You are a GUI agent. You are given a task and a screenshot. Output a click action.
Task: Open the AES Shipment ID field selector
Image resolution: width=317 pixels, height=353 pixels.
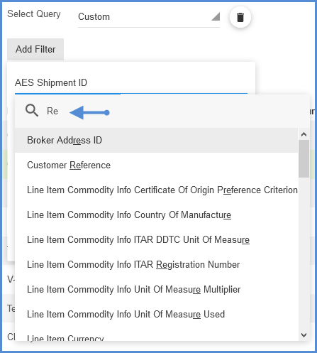pos(131,83)
